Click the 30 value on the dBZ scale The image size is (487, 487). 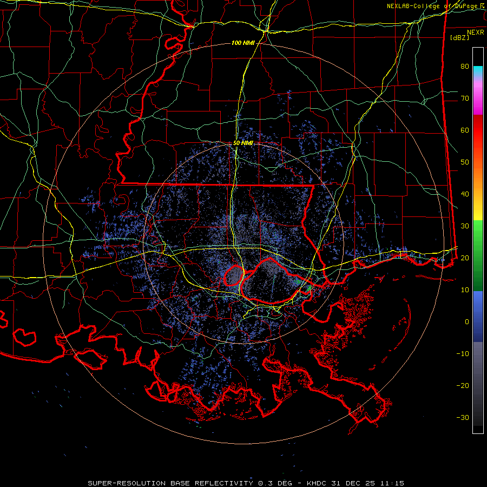point(465,226)
